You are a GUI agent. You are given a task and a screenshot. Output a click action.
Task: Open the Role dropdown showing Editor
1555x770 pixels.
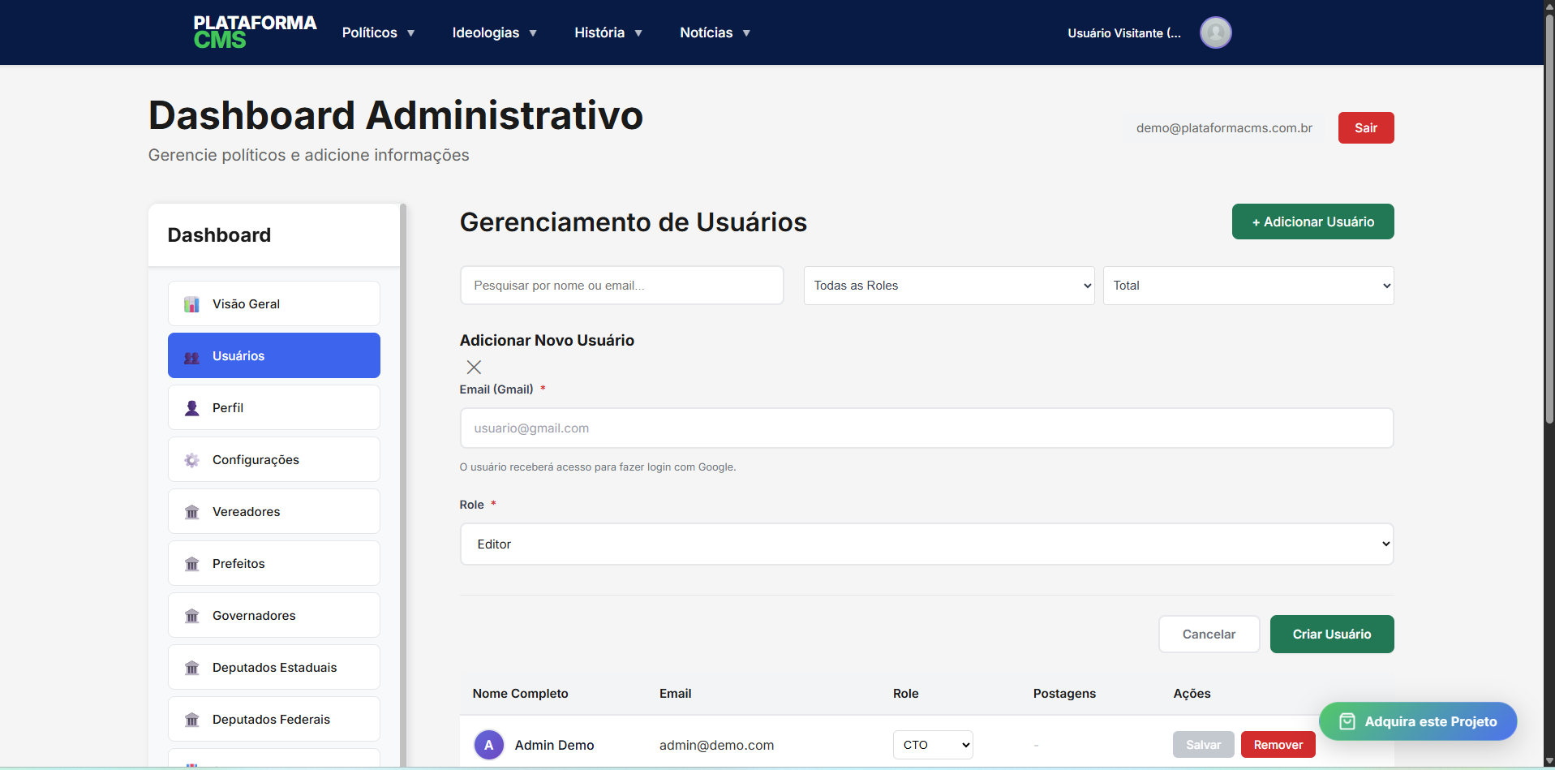(926, 544)
